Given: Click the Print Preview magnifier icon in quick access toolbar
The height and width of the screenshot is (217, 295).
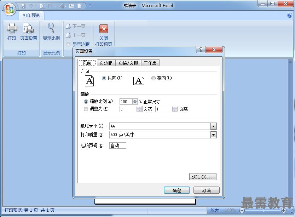Looking at the screenshot, I should pyautogui.click(x=42, y=6).
